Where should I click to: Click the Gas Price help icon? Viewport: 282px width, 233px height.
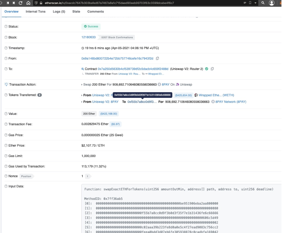click(6, 135)
